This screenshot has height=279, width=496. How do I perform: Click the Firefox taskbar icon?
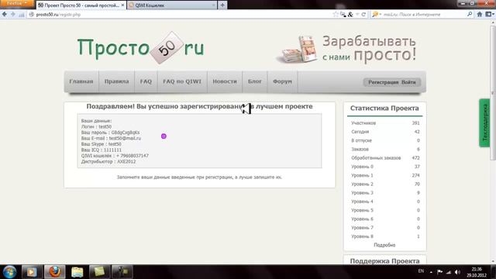(x=55, y=272)
